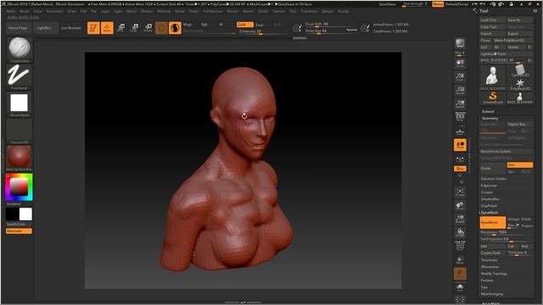
Task: Activate the Draw mode button
Action: click(x=107, y=28)
